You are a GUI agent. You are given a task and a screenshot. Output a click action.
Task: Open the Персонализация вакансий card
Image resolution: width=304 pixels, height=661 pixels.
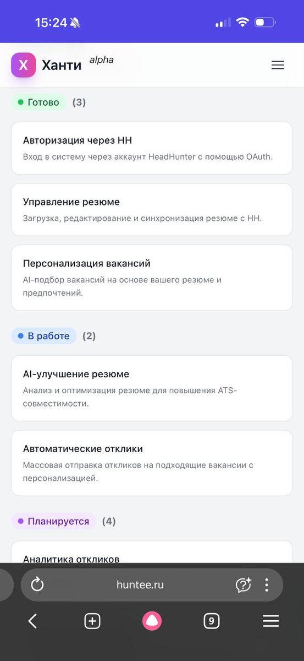(152, 278)
